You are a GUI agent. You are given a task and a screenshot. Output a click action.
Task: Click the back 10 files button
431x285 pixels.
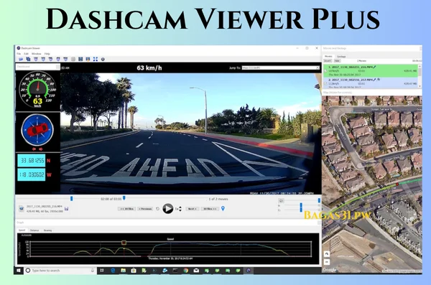pyautogui.click(x=126, y=209)
